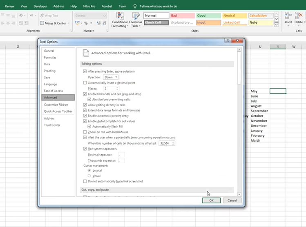The height and width of the screenshot is (227, 306).
Task: Apply percent style number format
Action: [86, 23]
